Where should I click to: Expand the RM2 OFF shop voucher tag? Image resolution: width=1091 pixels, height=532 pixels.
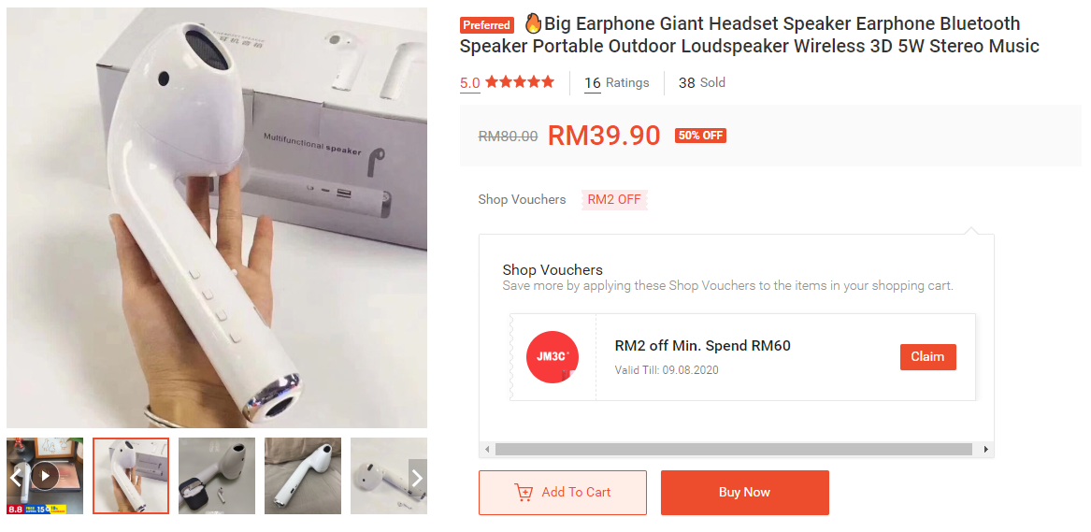[614, 199]
